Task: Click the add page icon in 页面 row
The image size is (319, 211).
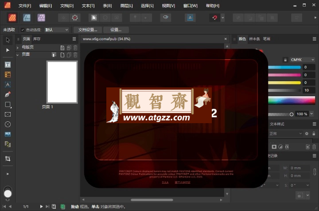Action: pyautogui.click(x=62, y=55)
